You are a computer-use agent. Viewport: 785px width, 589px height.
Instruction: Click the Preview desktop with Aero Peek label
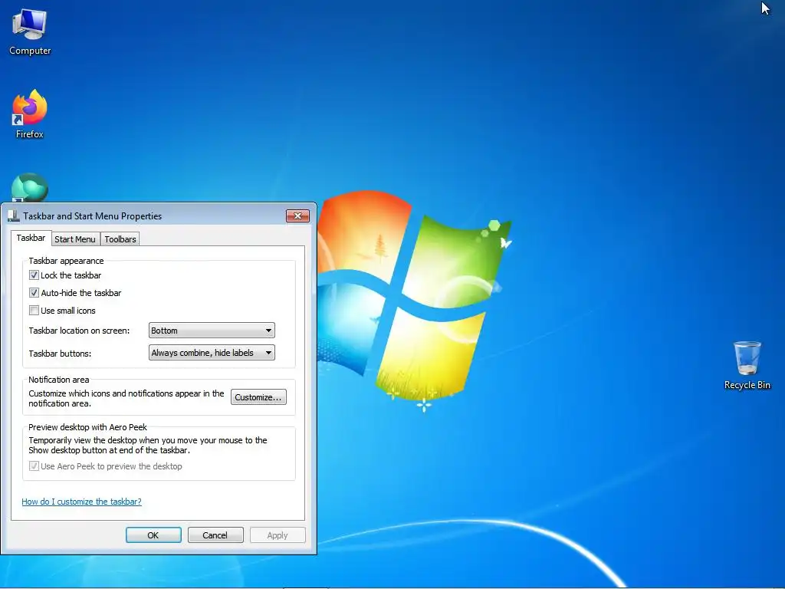(x=87, y=427)
